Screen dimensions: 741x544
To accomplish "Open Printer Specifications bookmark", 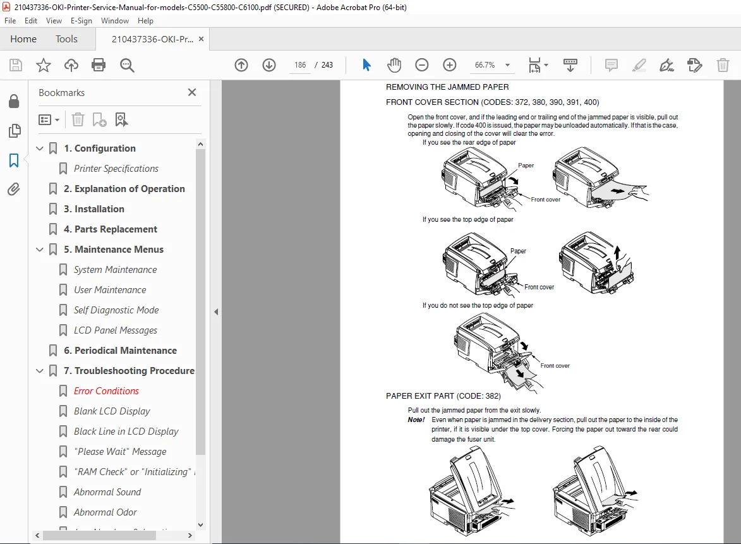I will tap(116, 169).
